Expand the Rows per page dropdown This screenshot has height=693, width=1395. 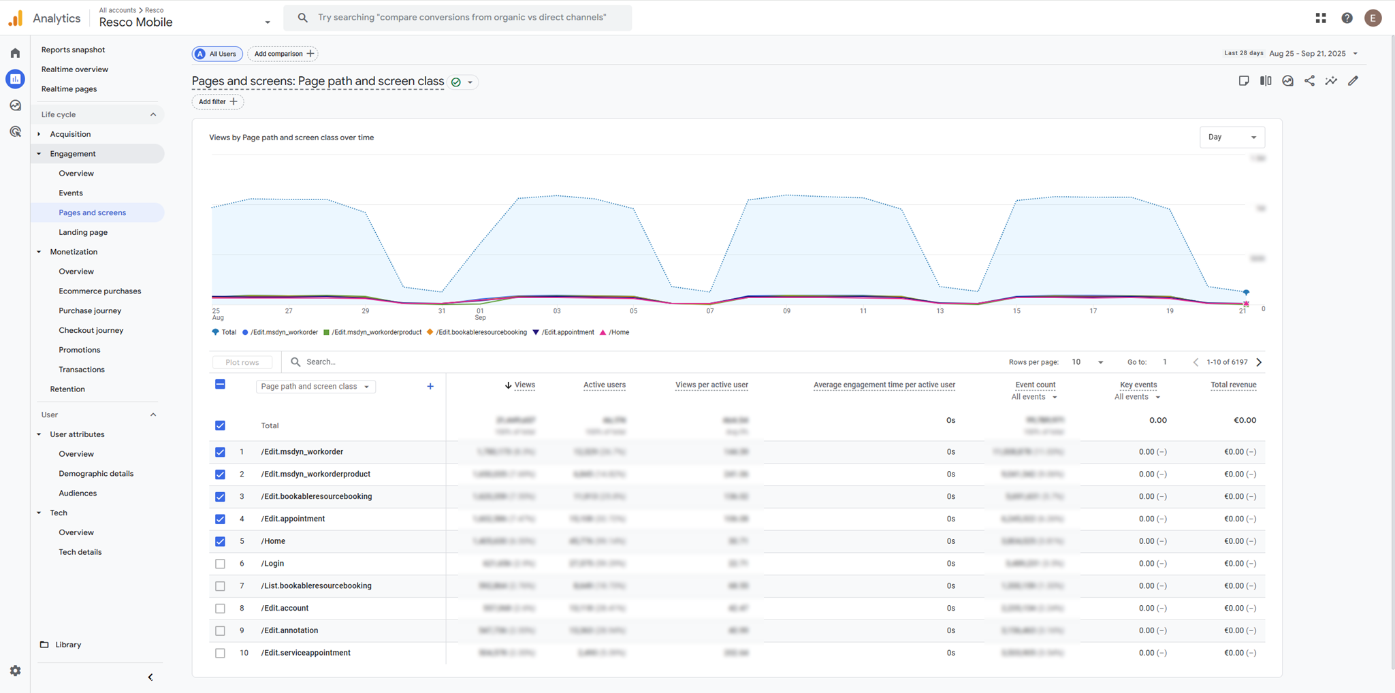(x=1087, y=362)
